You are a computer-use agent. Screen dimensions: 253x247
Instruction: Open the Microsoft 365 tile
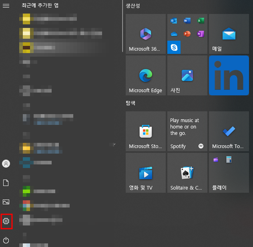(146, 34)
